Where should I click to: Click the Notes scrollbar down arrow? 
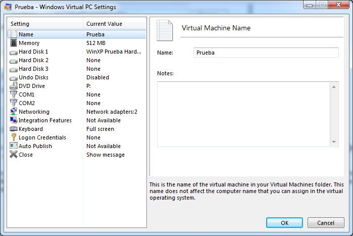pyautogui.click(x=334, y=141)
